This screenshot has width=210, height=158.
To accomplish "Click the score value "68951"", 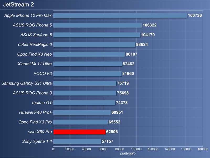I will point(117,112).
